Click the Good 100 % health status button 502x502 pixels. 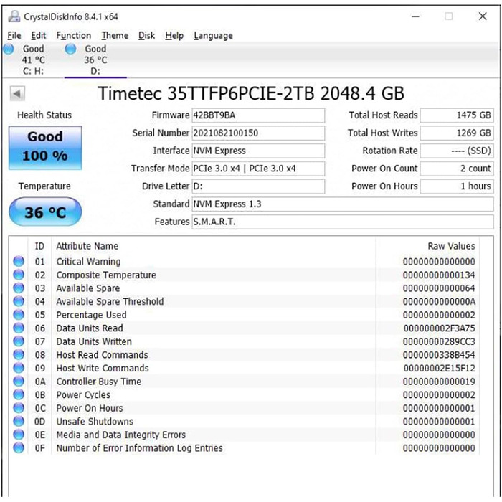45,147
